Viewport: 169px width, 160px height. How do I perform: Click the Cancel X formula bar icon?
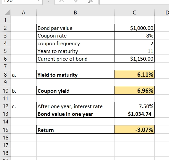tap(62, 1)
